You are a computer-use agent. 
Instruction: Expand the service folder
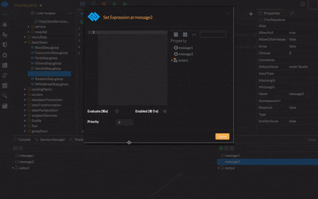click(x=29, y=26)
